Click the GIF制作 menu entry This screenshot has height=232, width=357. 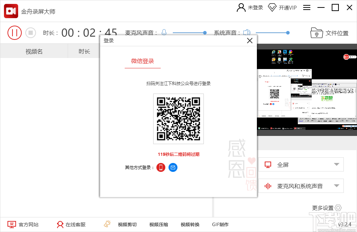coord(220,224)
